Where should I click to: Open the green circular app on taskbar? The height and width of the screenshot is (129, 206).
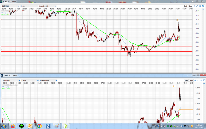pos(21,126)
